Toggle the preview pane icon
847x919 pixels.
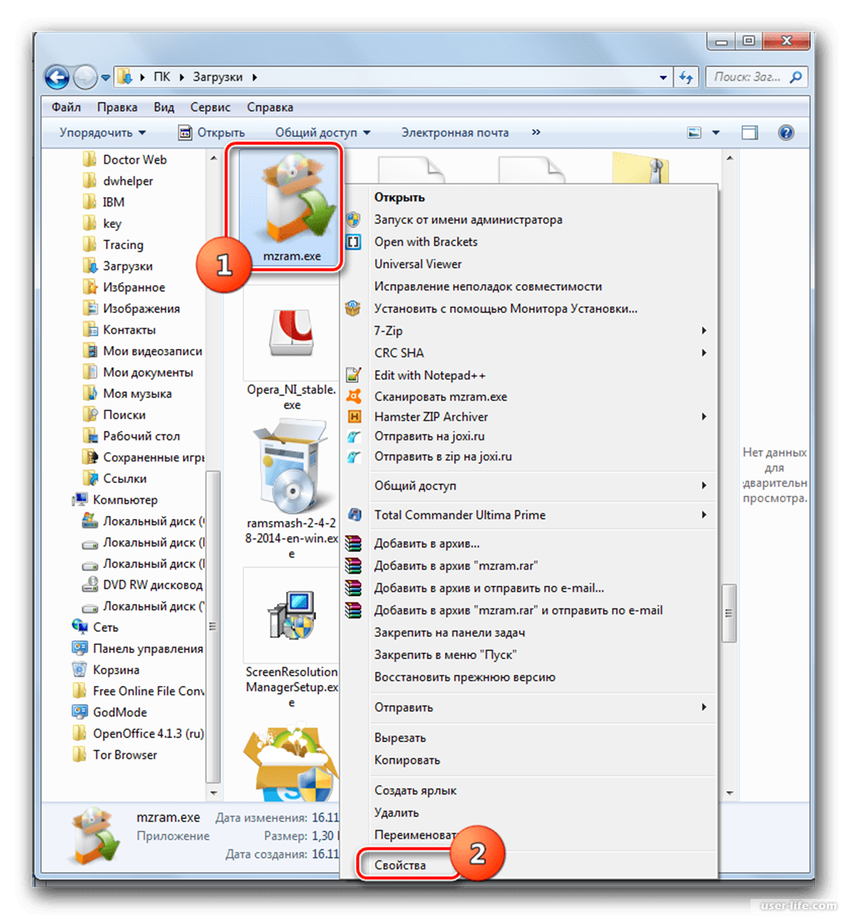749,133
